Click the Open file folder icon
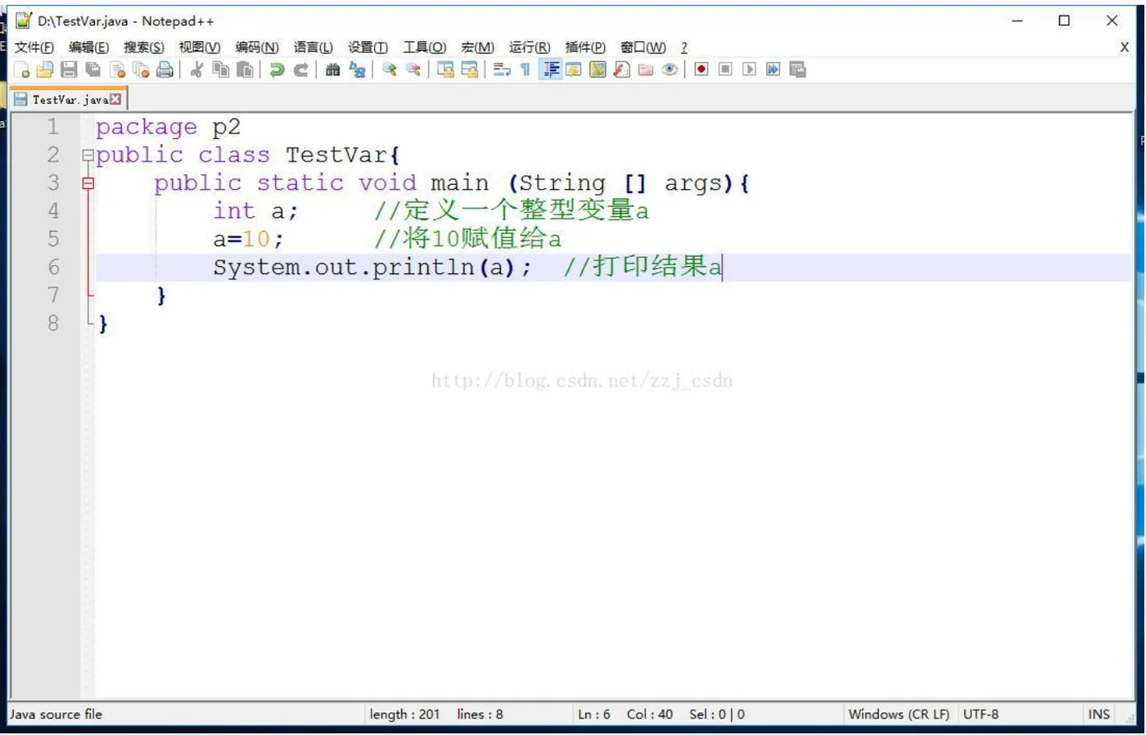1146x735 pixels. click(x=45, y=70)
